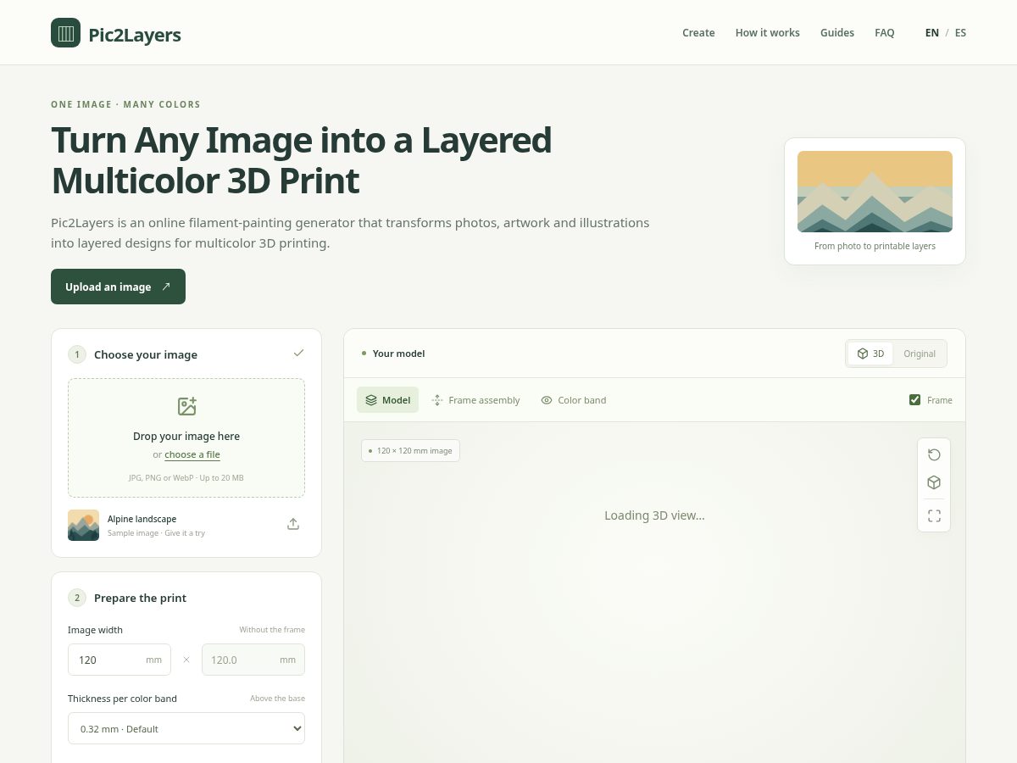Screen dimensions: 1017x763
Task: Click the checkmark icon beside Choose your image
Action: pos(298,353)
